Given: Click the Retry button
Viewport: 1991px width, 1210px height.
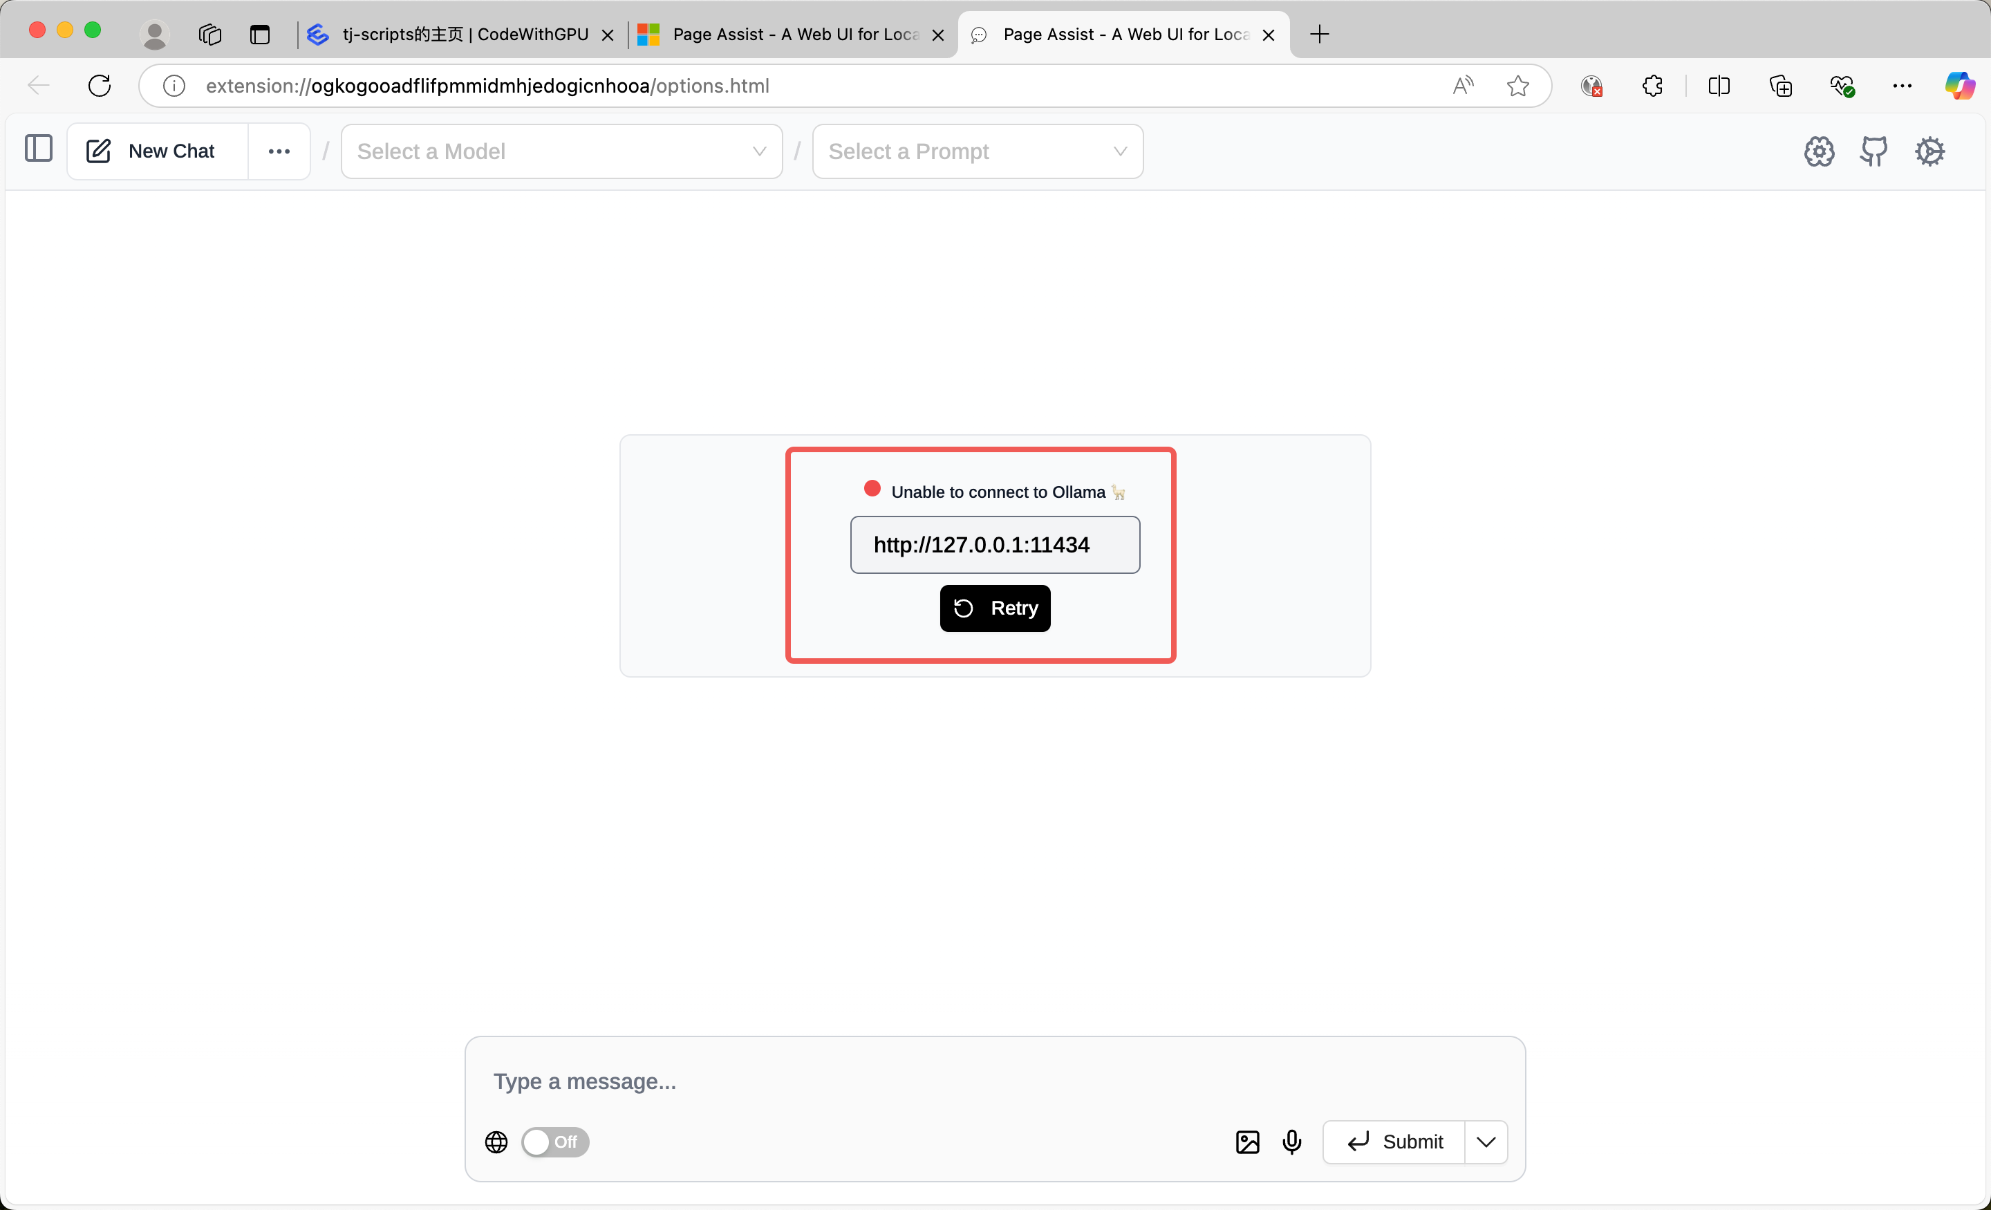Looking at the screenshot, I should tap(995, 608).
